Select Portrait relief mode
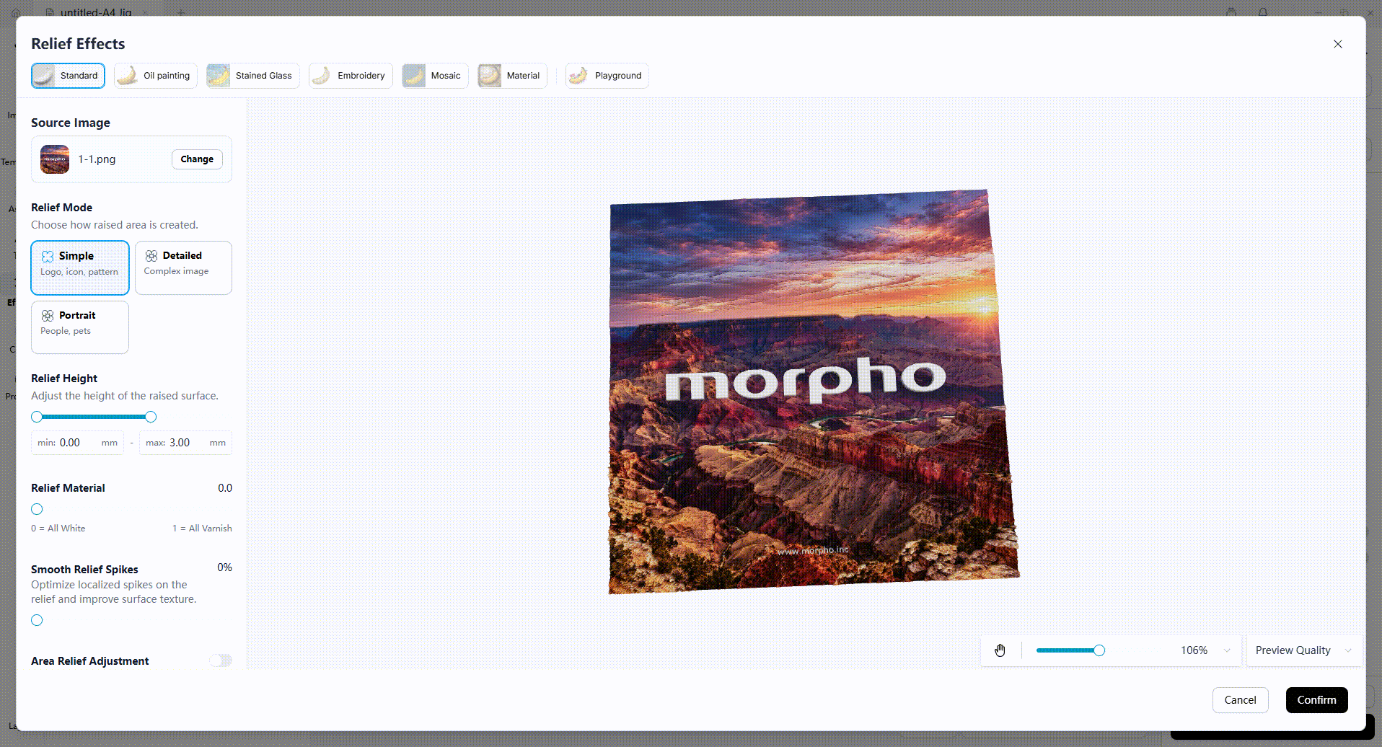The width and height of the screenshot is (1382, 747). 80,327
